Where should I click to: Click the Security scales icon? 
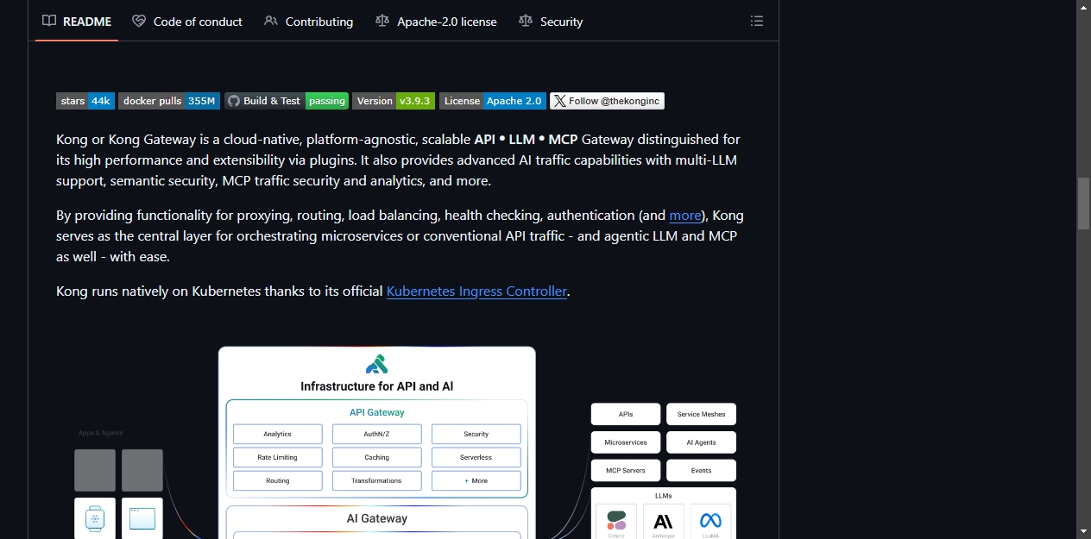526,21
